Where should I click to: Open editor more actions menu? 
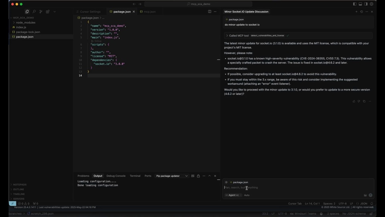coord(215,12)
